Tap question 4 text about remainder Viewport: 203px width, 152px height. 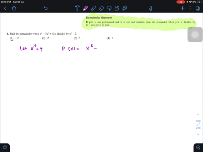pyautogui.click(x=42, y=34)
